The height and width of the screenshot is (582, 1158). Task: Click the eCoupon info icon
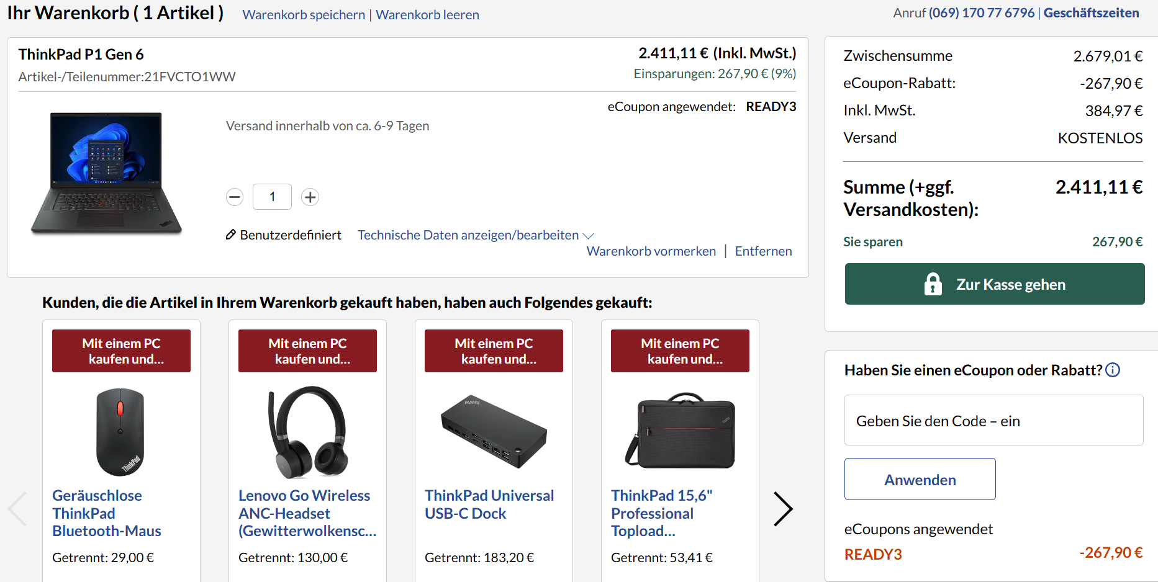(1113, 370)
